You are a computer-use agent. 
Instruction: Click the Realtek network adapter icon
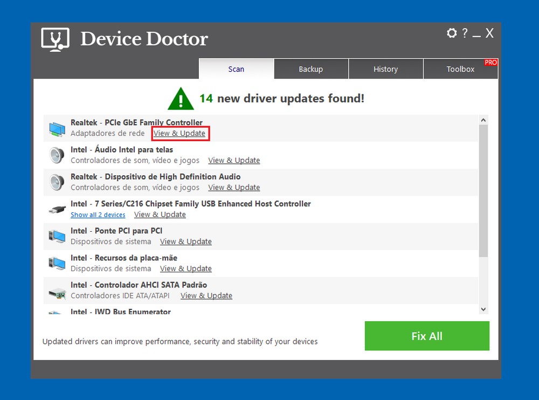pos(56,128)
